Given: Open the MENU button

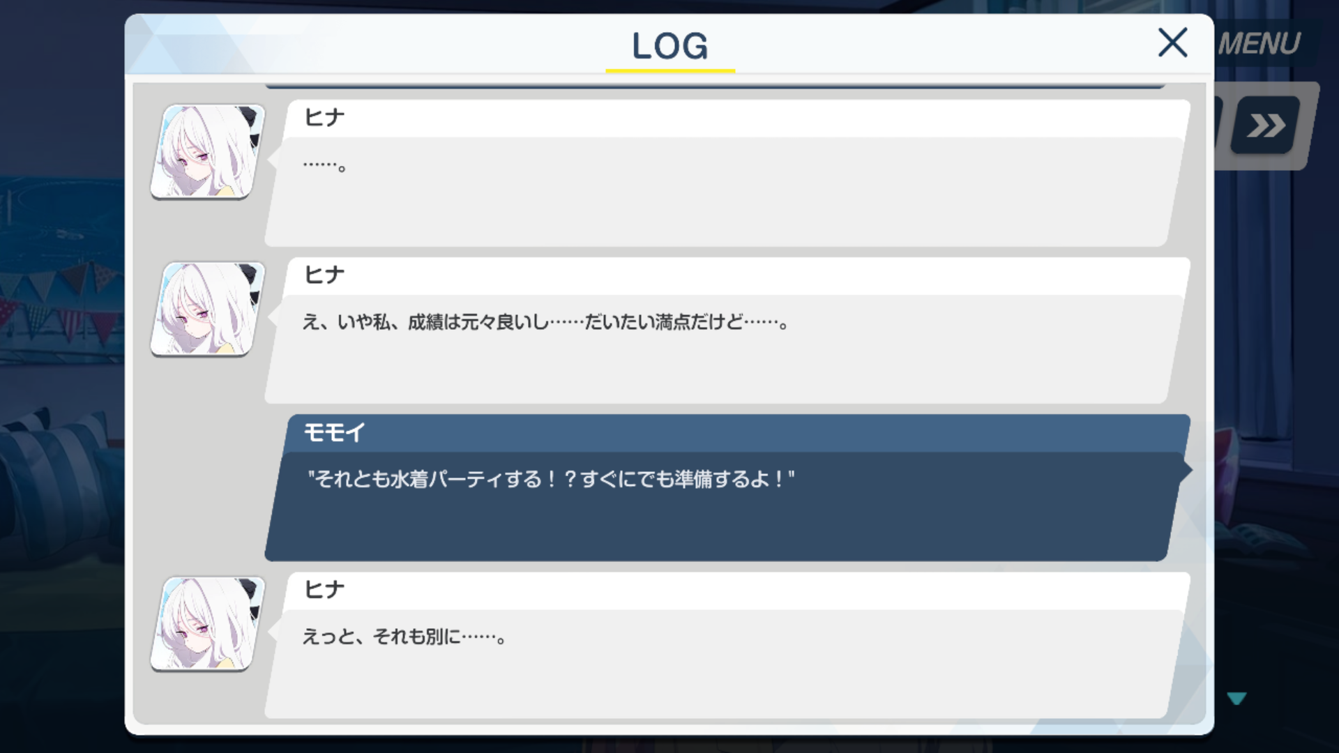Looking at the screenshot, I should click(1259, 44).
